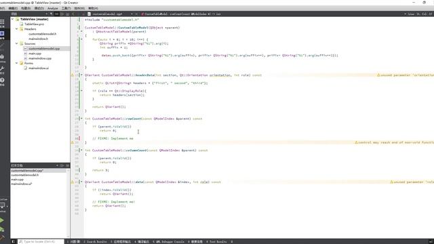Open the Test Results output pane
Screen dimensions: 434x244
point(216,242)
